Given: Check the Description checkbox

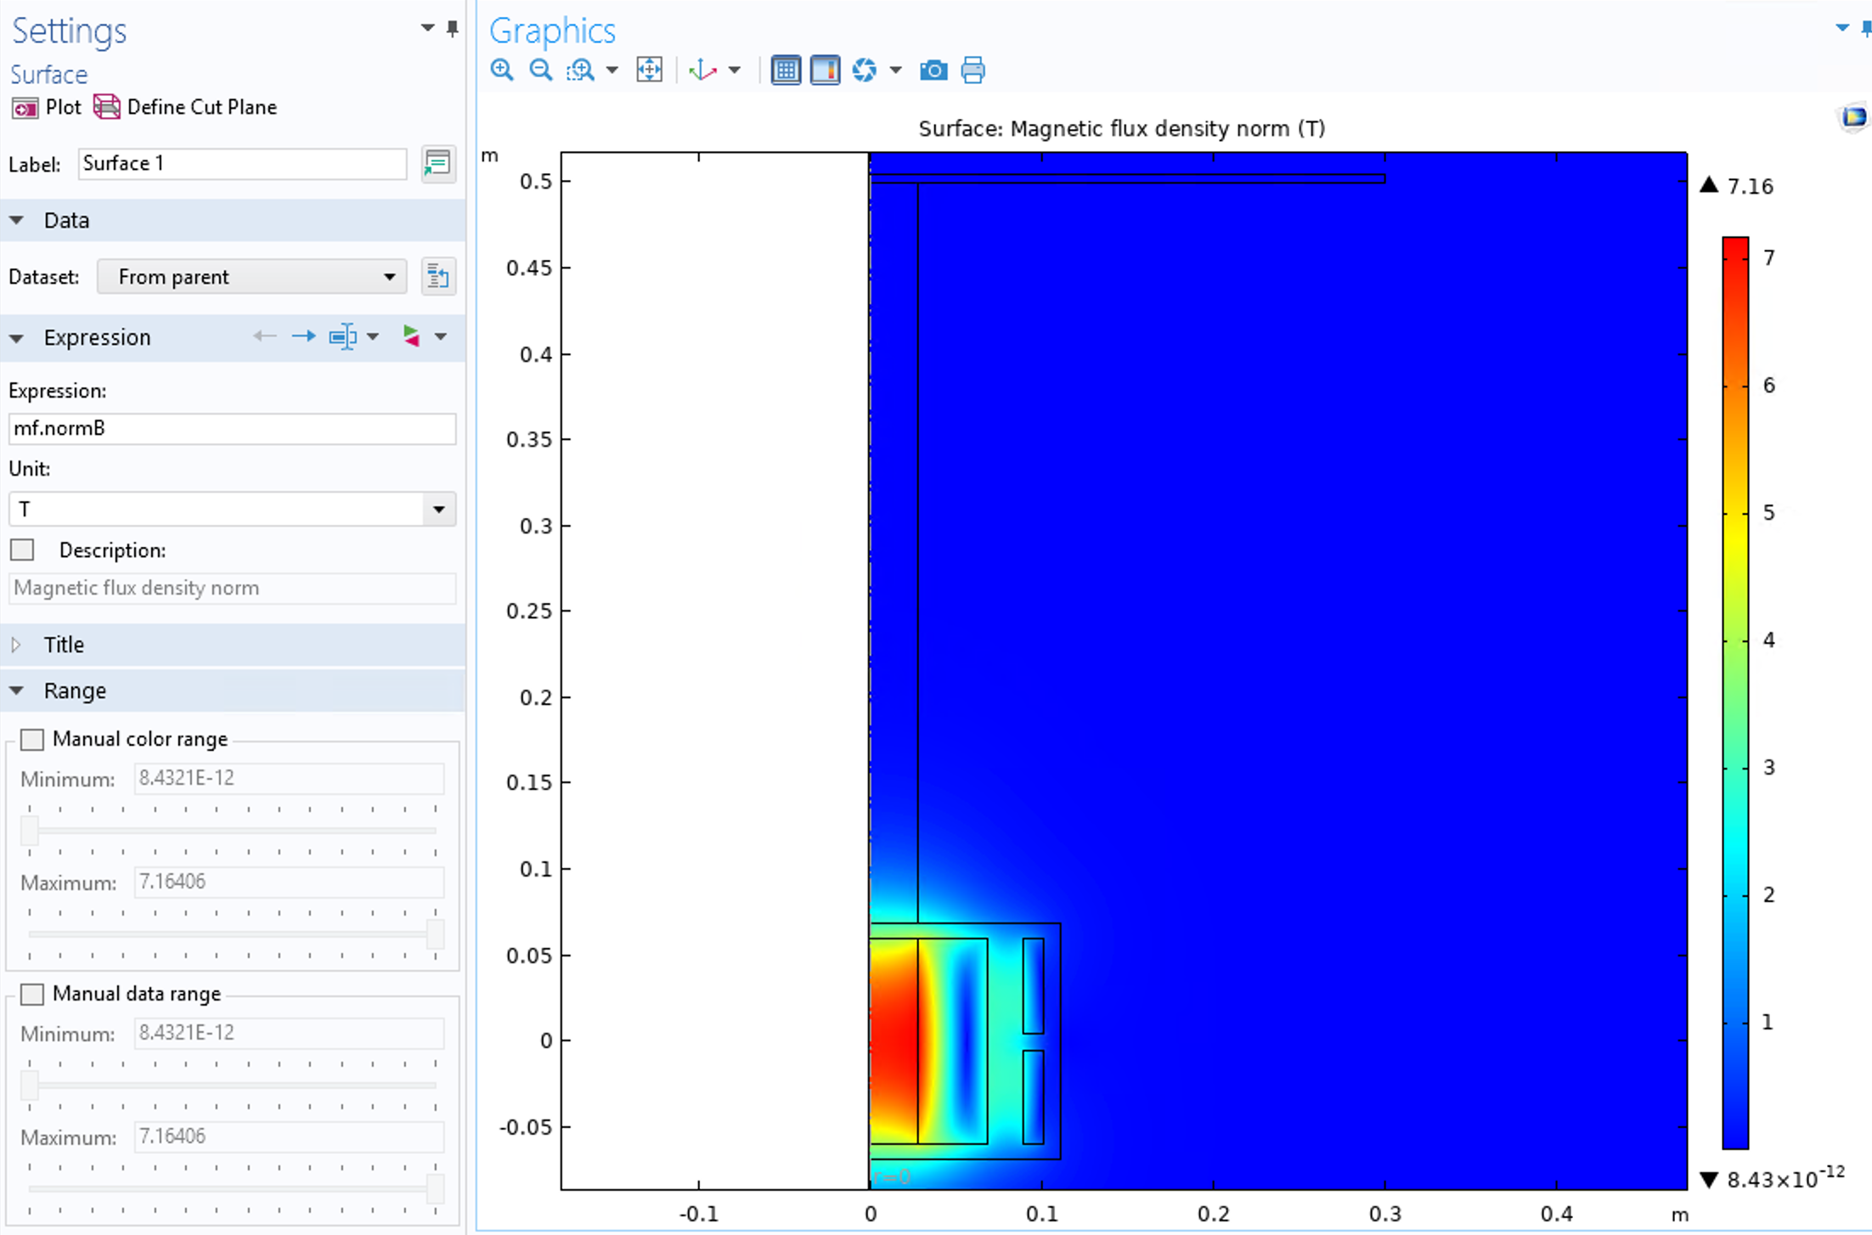Looking at the screenshot, I should click(x=23, y=550).
